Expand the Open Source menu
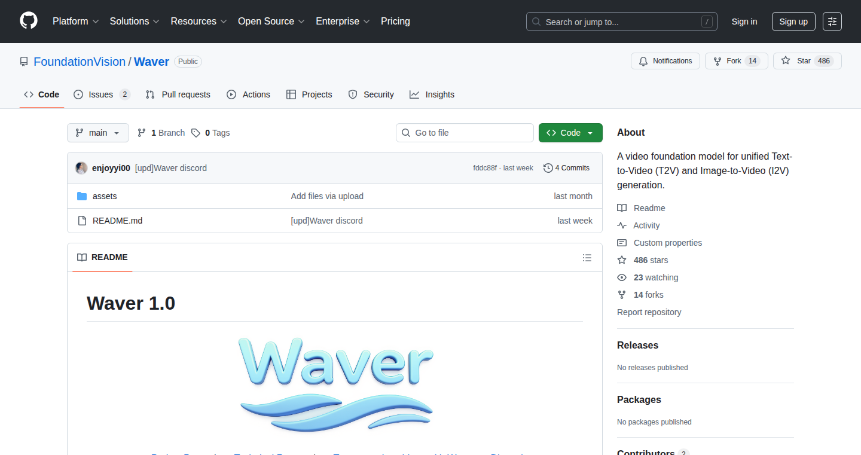This screenshot has width=861, height=455. [x=271, y=21]
